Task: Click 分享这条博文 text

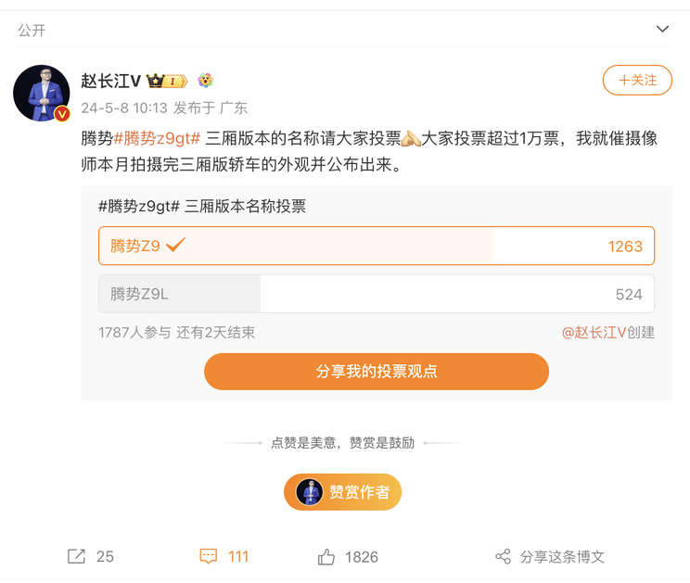Action: coord(562,556)
